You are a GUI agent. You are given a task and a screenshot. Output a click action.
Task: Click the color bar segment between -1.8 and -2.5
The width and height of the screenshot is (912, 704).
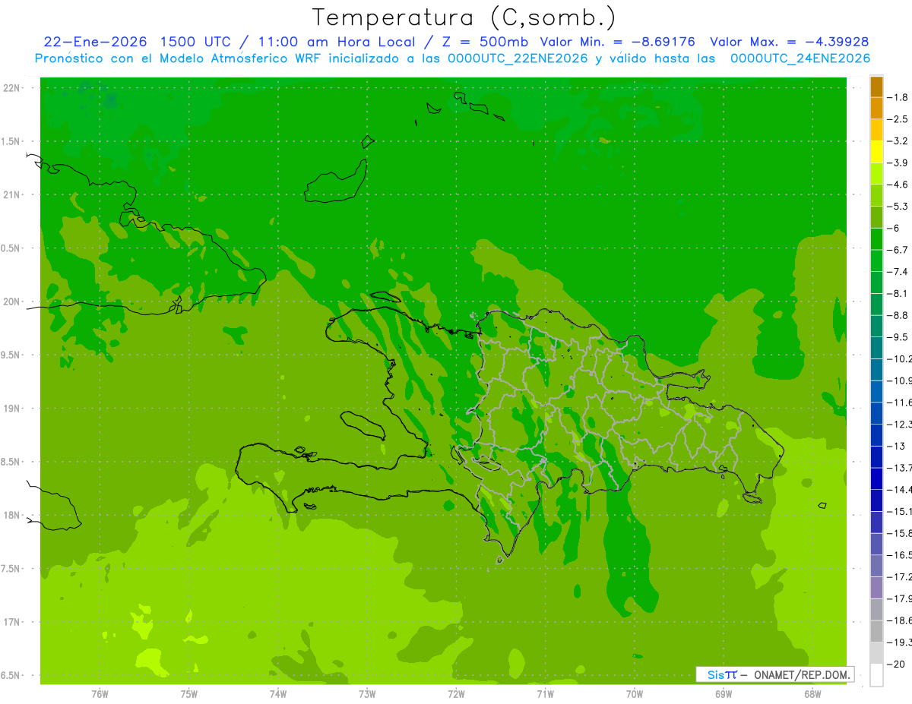click(x=876, y=109)
